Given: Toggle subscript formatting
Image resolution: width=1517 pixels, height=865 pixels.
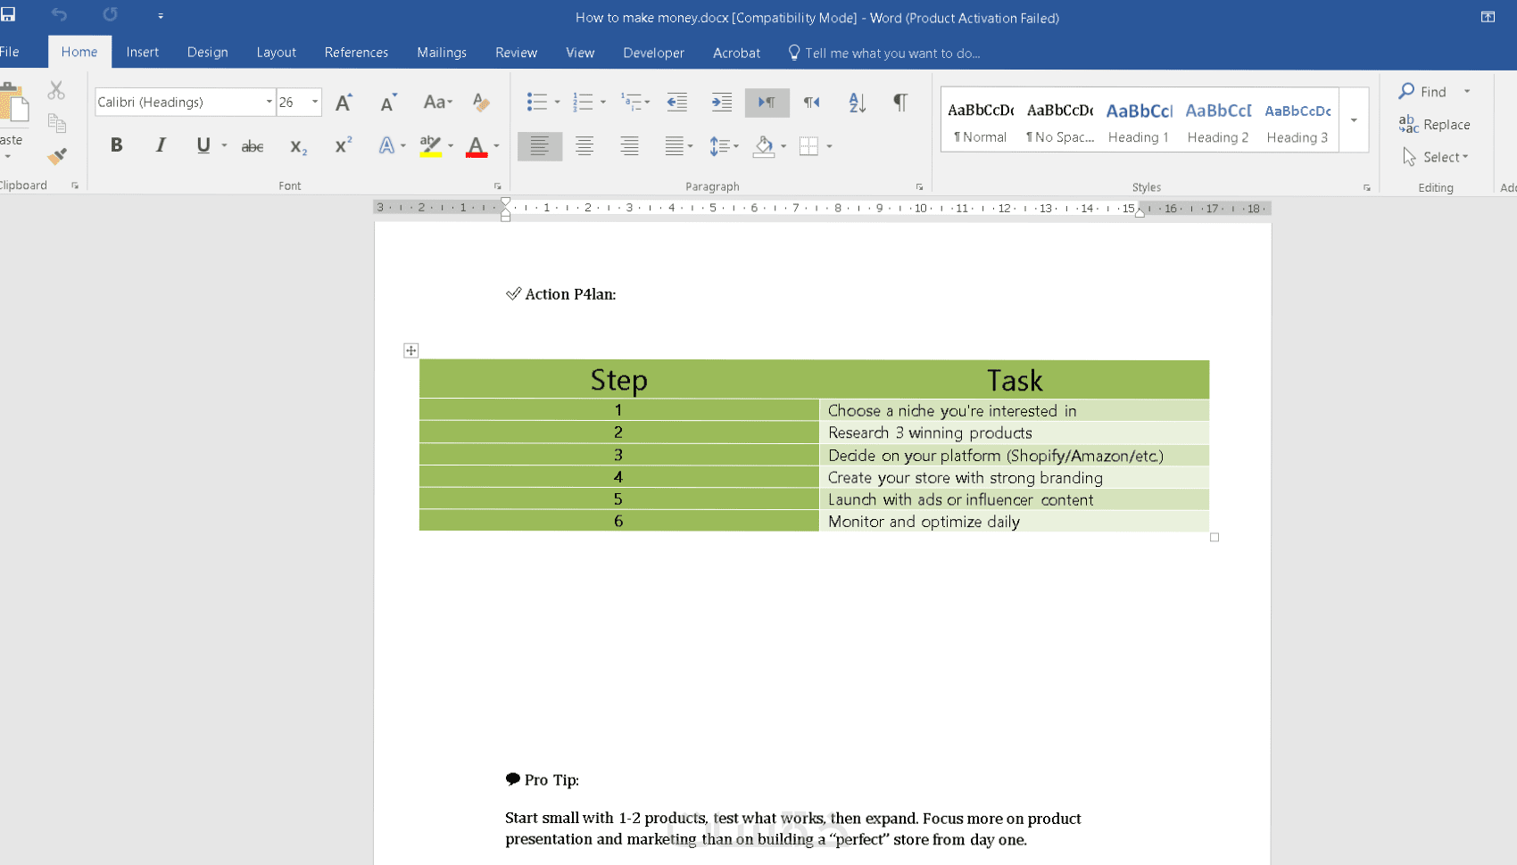Looking at the screenshot, I should pyautogui.click(x=298, y=146).
